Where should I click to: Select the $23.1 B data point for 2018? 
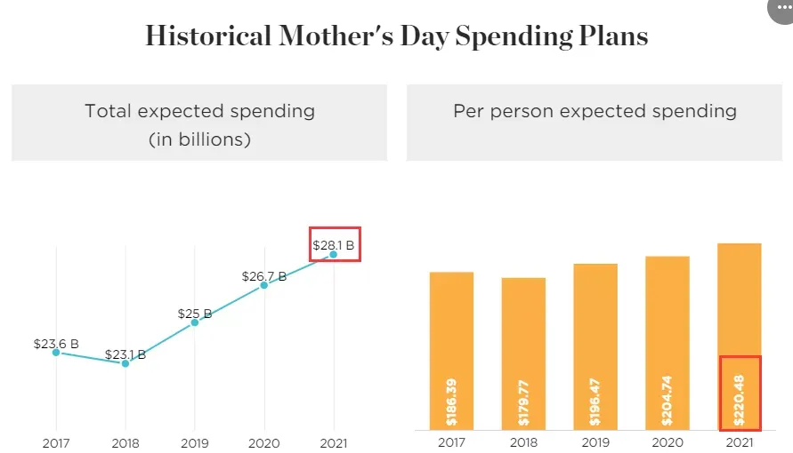point(125,363)
